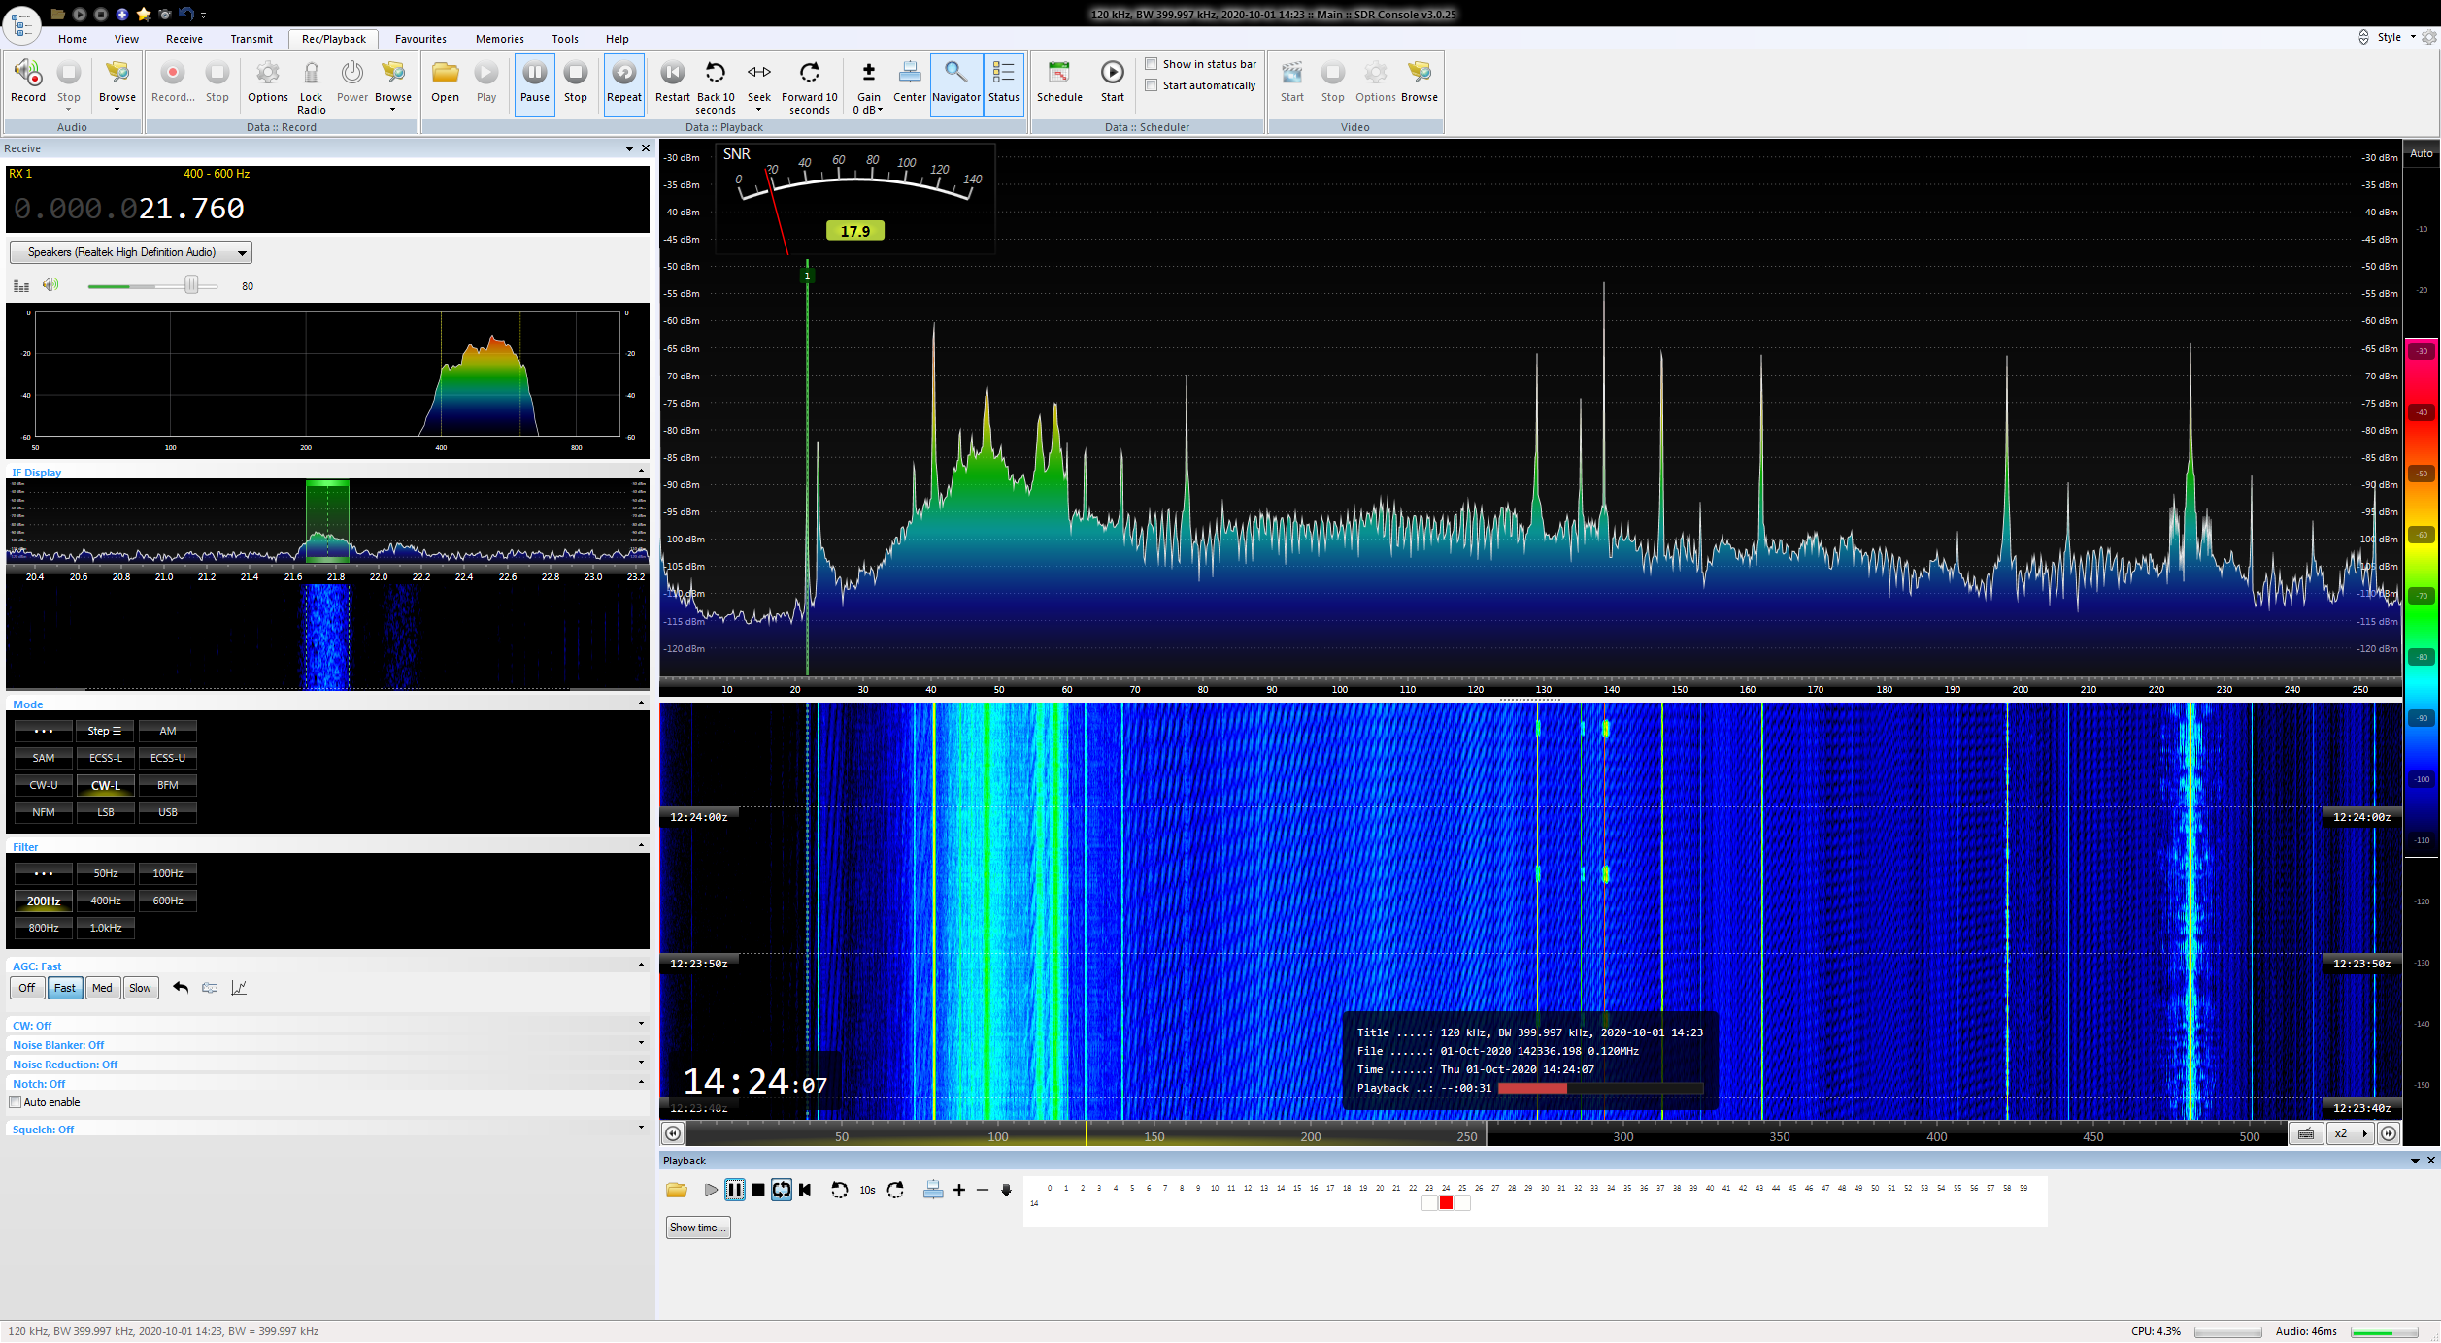Check the Start automatically option
This screenshot has width=2441, height=1343.
click(x=1151, y=85)
